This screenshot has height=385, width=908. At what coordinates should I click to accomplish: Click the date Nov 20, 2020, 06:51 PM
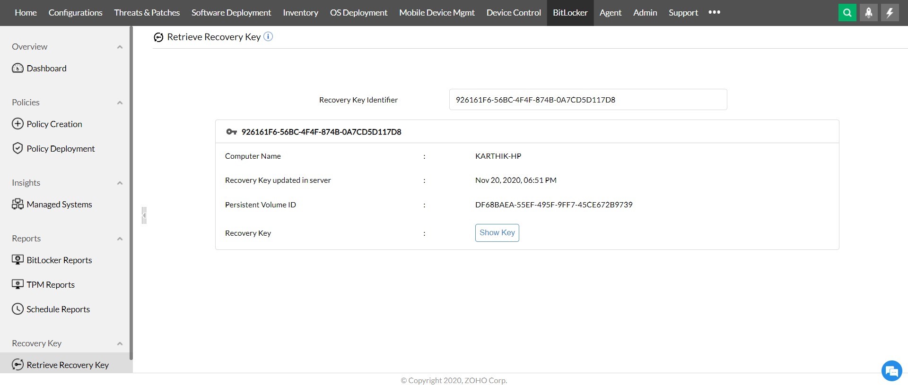[516, 180]
